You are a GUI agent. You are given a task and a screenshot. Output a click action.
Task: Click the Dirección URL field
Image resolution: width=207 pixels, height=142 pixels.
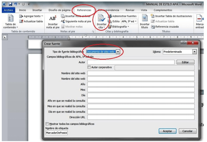[141, 117]
